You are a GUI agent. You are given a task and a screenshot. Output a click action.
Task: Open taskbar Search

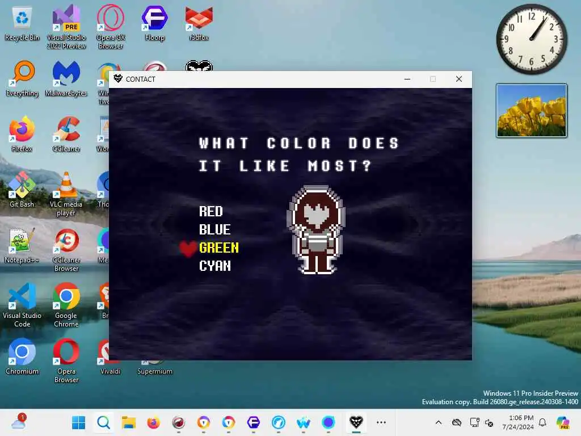[x=103, y=422]
